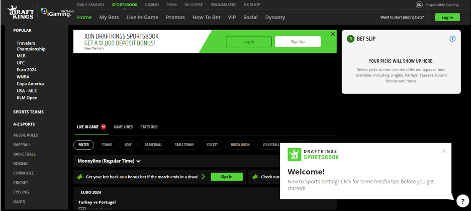The height and width of the screenshot is (211, 472).
Task: Click the iGaming Ontario logo
Action: click(x=57, y=13)
